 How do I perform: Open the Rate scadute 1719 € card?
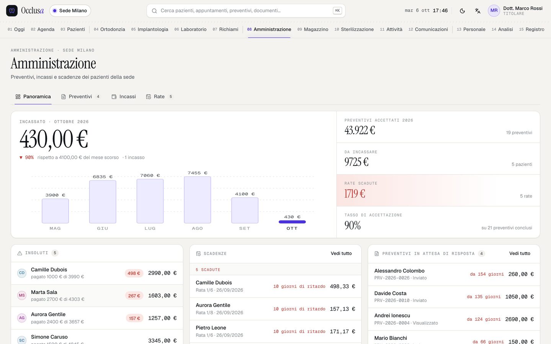coord(438,190)
